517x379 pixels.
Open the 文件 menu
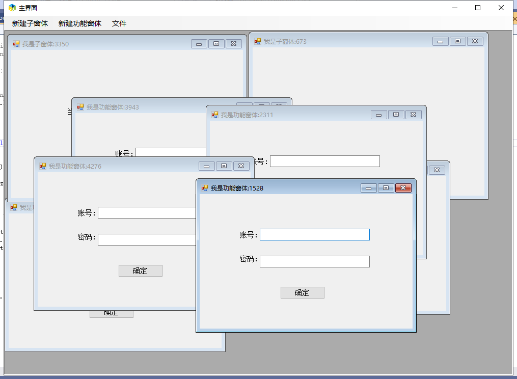pos(119,23)
